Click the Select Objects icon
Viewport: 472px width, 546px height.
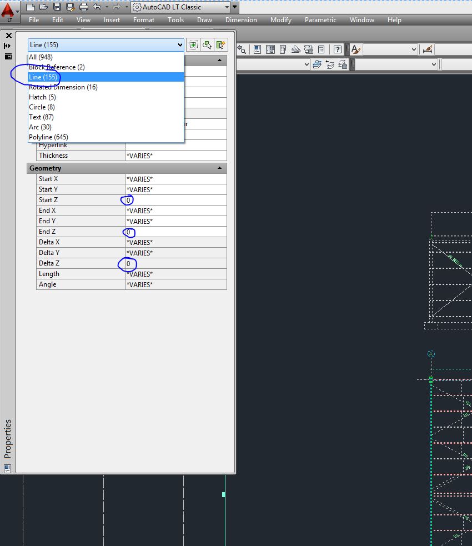pos(207,45)
